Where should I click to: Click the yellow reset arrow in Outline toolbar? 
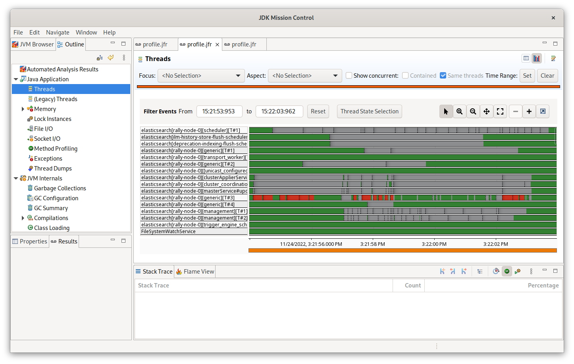tap(111, 57)
